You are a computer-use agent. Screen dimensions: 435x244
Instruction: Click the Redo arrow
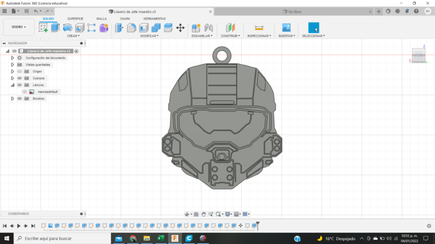47,11
